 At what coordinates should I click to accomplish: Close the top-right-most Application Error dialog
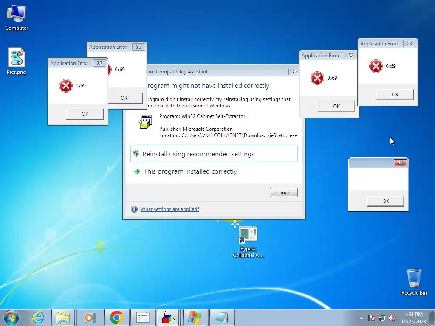pos(410,44)
